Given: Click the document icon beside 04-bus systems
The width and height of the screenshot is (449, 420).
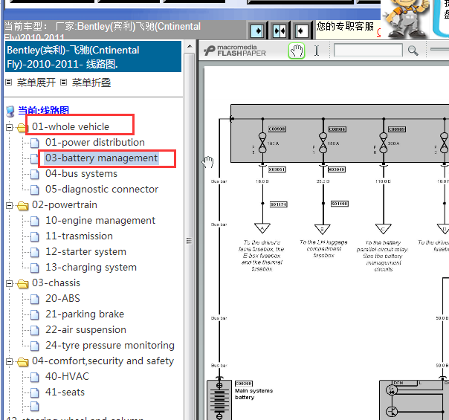Looking at the screenshot, I should coord(35,174).
